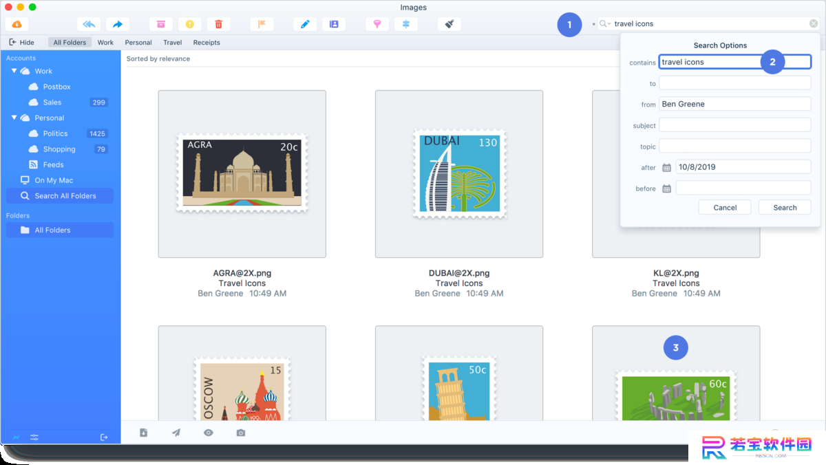
Task: Click the pink pin icon in the toolbar
Action: pyautogui.click(x=377, y=24)
